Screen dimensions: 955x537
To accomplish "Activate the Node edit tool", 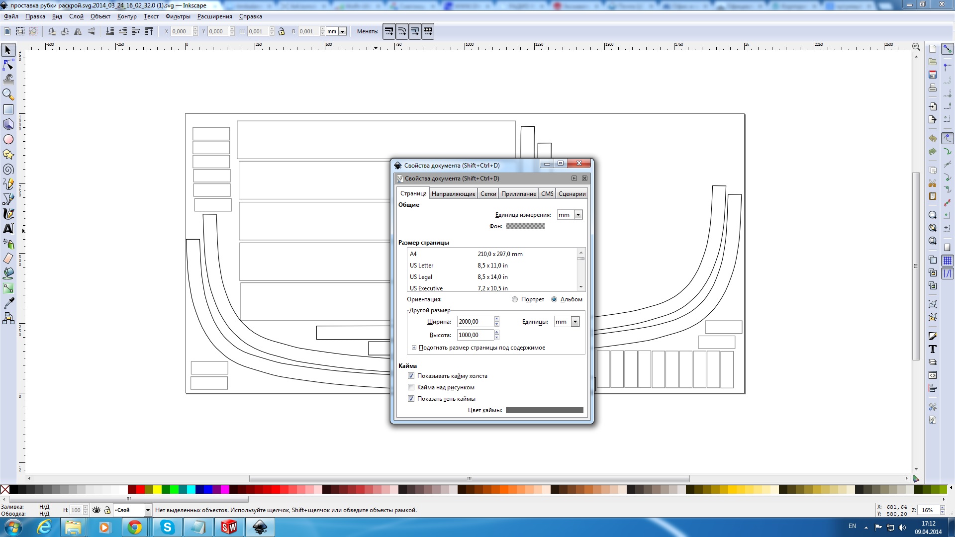I will point(8,65).
